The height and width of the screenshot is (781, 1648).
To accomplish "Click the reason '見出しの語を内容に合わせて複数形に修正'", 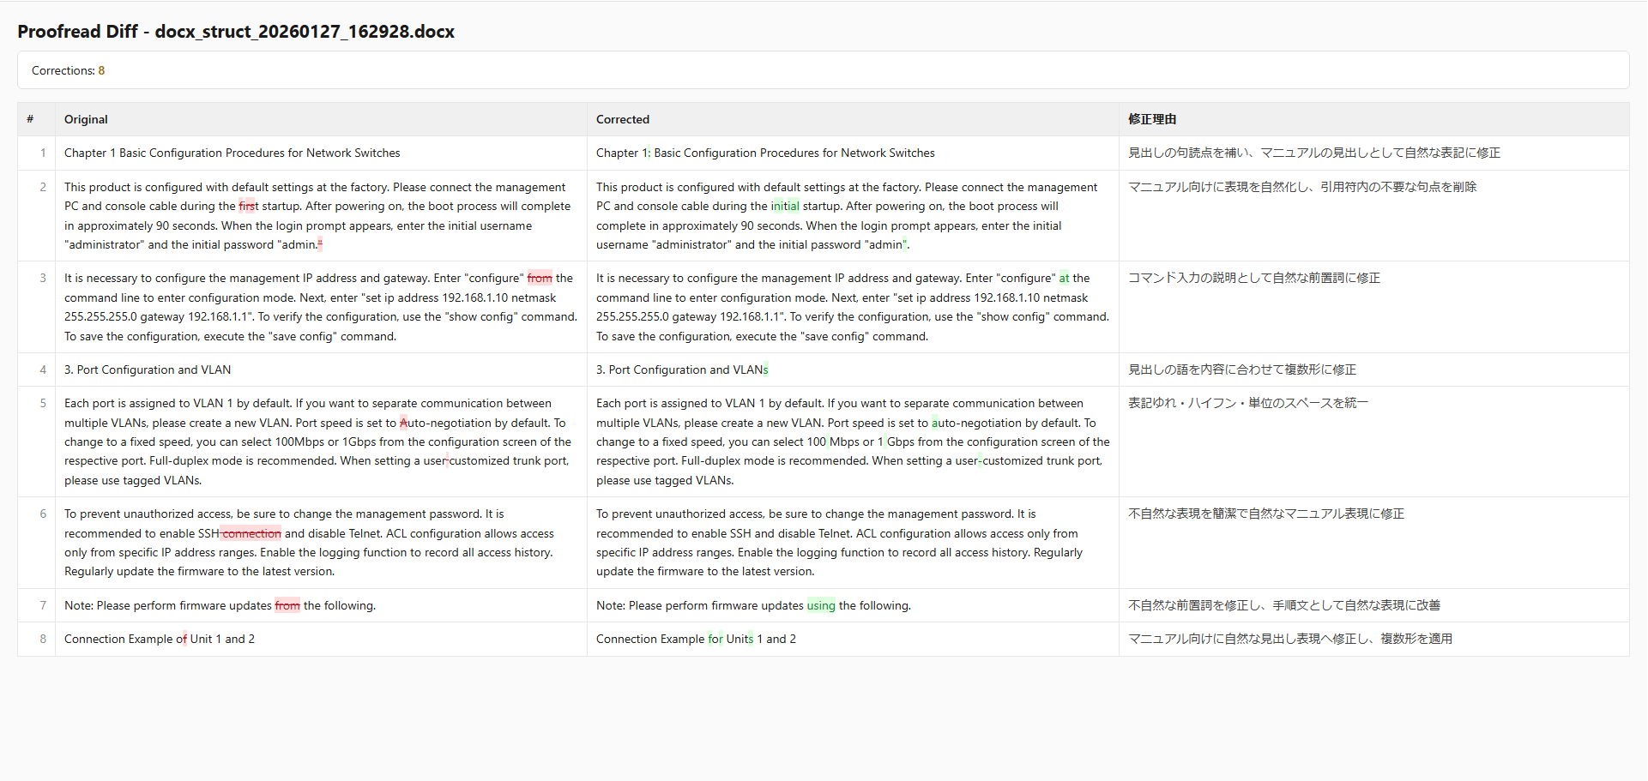I will pos(1242,370).
